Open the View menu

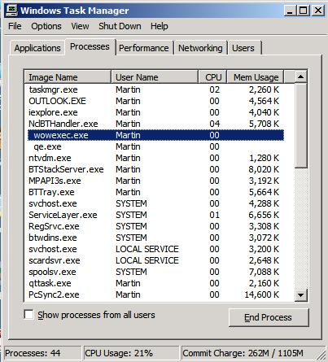pos(80,26)
